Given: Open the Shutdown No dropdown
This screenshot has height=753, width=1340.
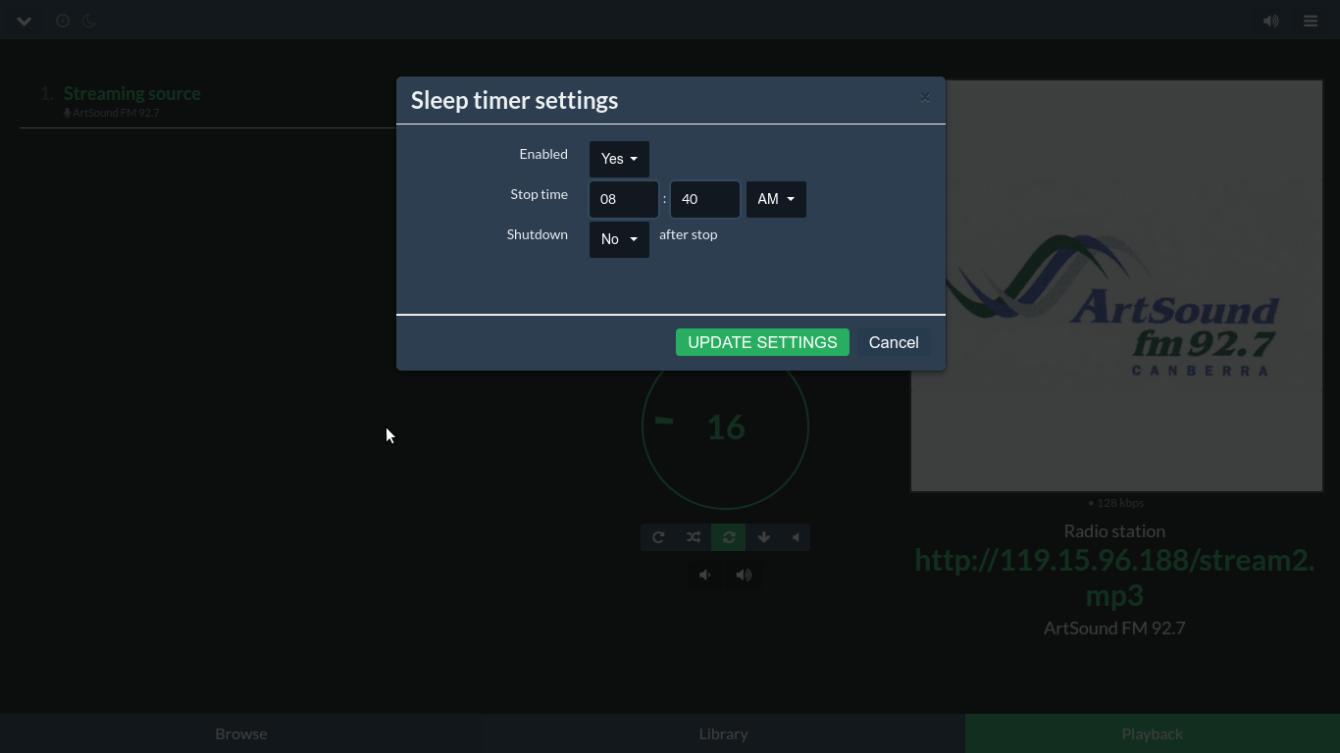Looking at the screenshot, I should click(619, 239).
